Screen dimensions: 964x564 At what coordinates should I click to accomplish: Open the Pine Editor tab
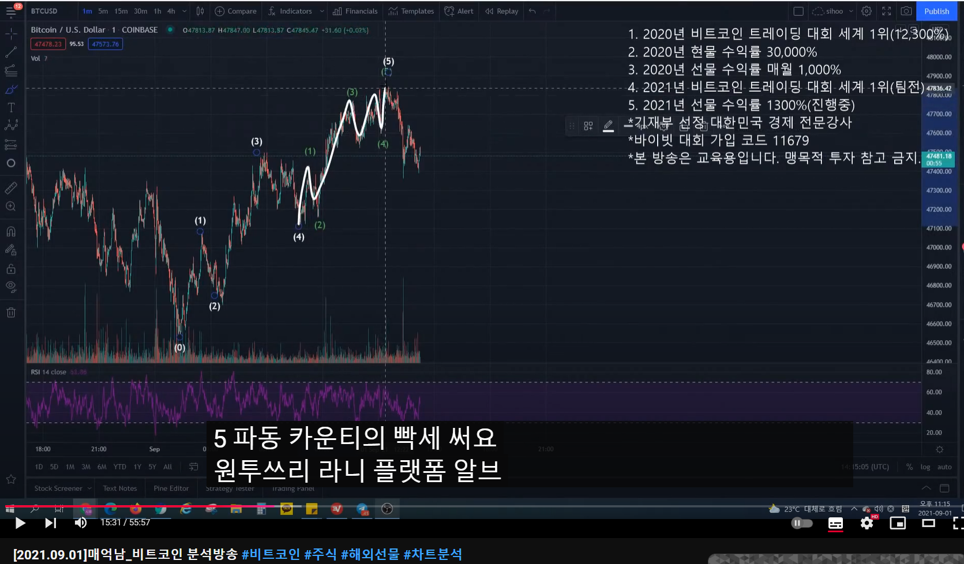171,488
